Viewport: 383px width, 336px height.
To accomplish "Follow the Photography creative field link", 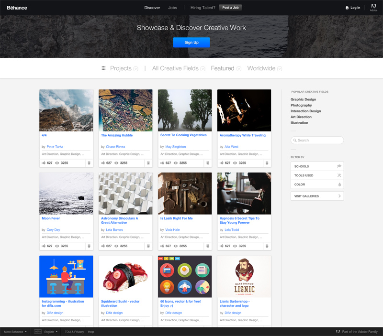I will [x=301, y=105].
